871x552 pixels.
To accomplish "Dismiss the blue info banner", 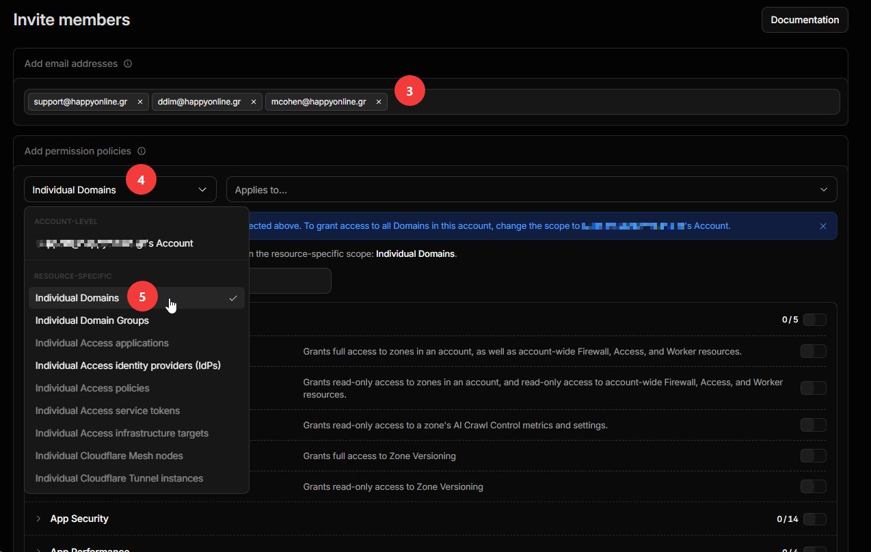I will [823, 226].
